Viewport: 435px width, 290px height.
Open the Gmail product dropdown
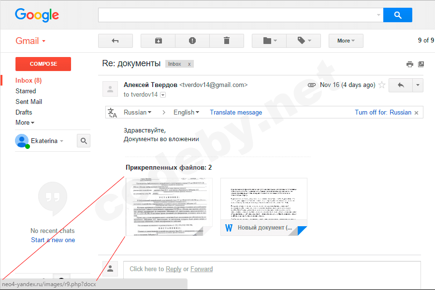pos(30,41)
